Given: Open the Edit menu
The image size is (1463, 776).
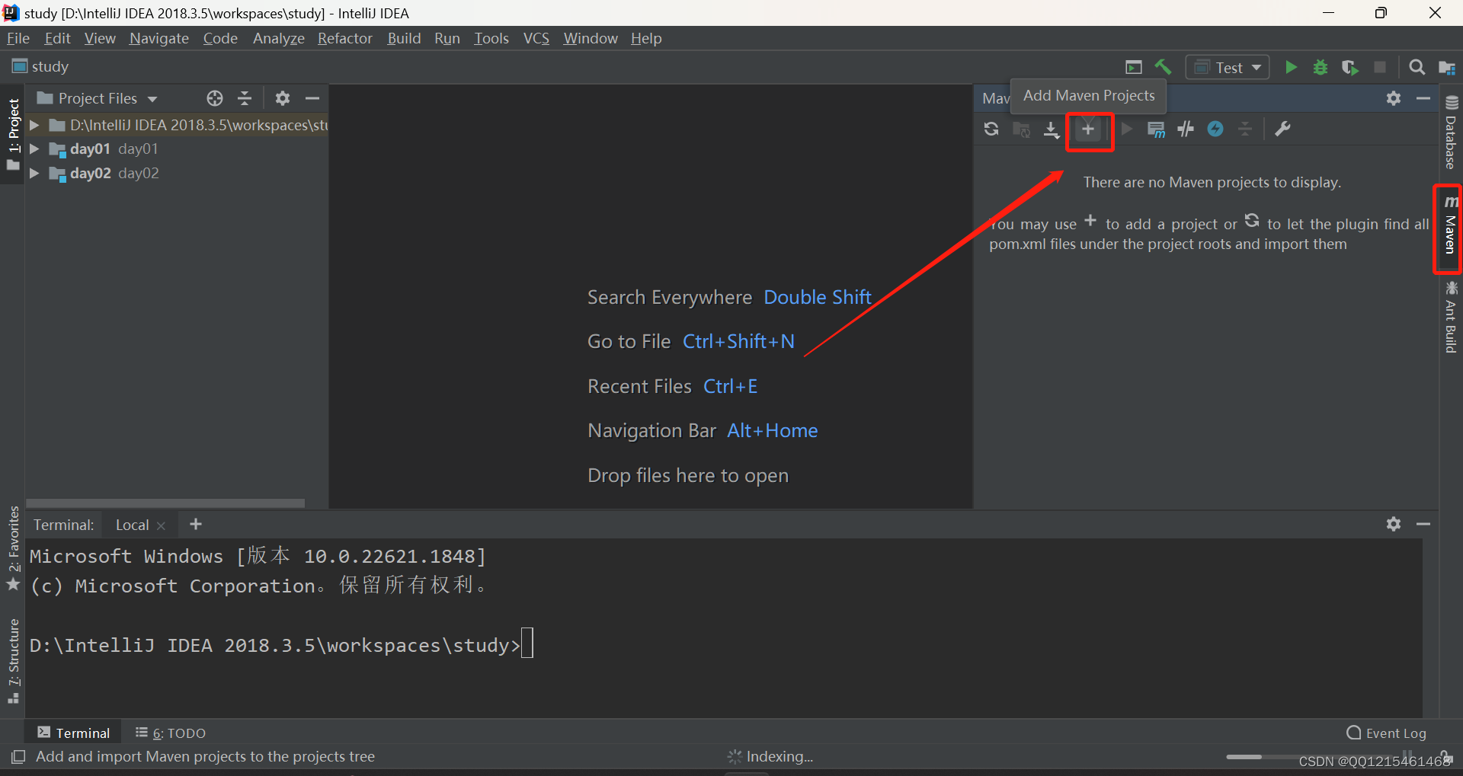Looking at the screenshot, I should [x=57, y=38].
